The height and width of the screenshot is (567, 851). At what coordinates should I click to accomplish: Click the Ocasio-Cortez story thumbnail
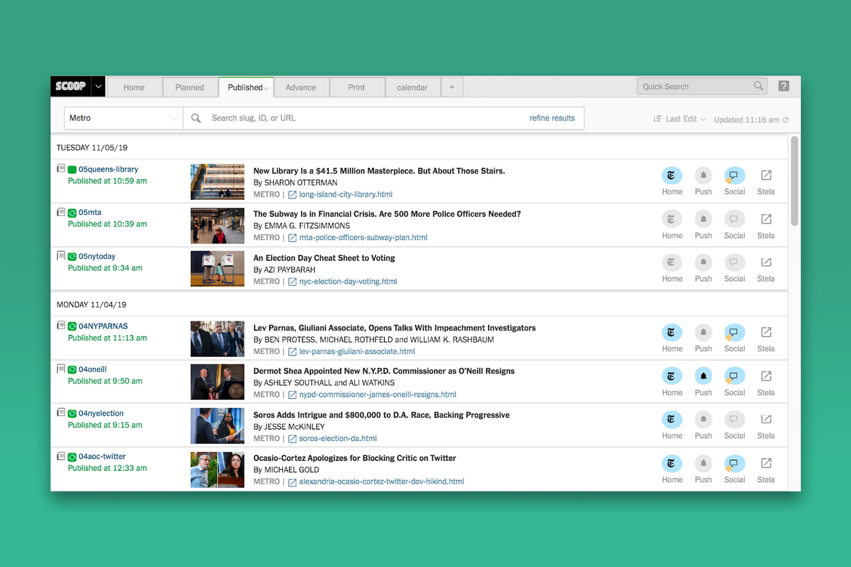(x=217, y=470)
